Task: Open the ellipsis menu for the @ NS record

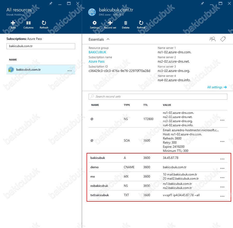Action: tap(222, 120)
